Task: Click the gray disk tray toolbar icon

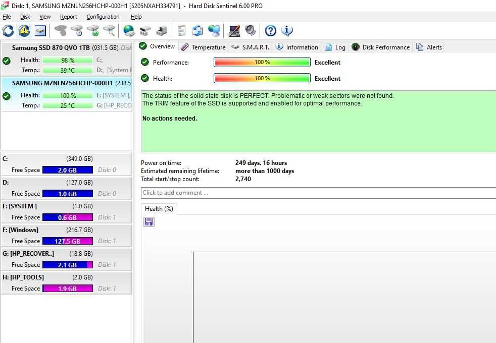Action: tap(145, 31)
